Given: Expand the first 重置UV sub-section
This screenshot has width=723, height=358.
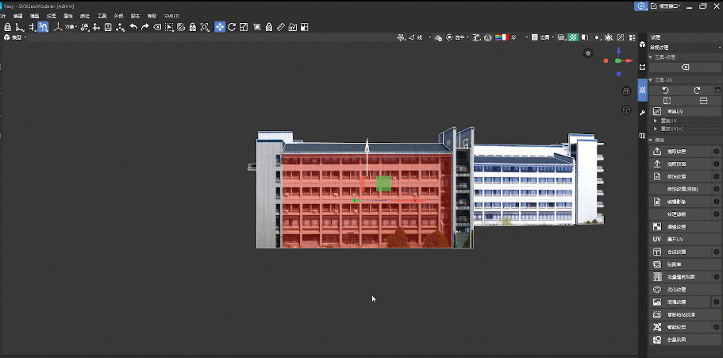Looking at the screenshot, I should pyautogui.click(x=656, y=121).
